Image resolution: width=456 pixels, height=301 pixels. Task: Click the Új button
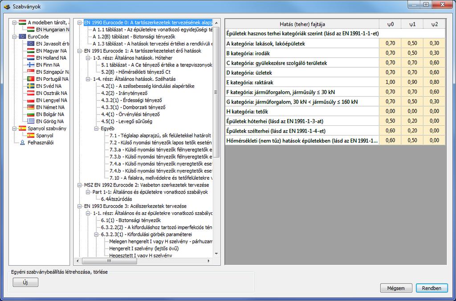tap(25, 282)
